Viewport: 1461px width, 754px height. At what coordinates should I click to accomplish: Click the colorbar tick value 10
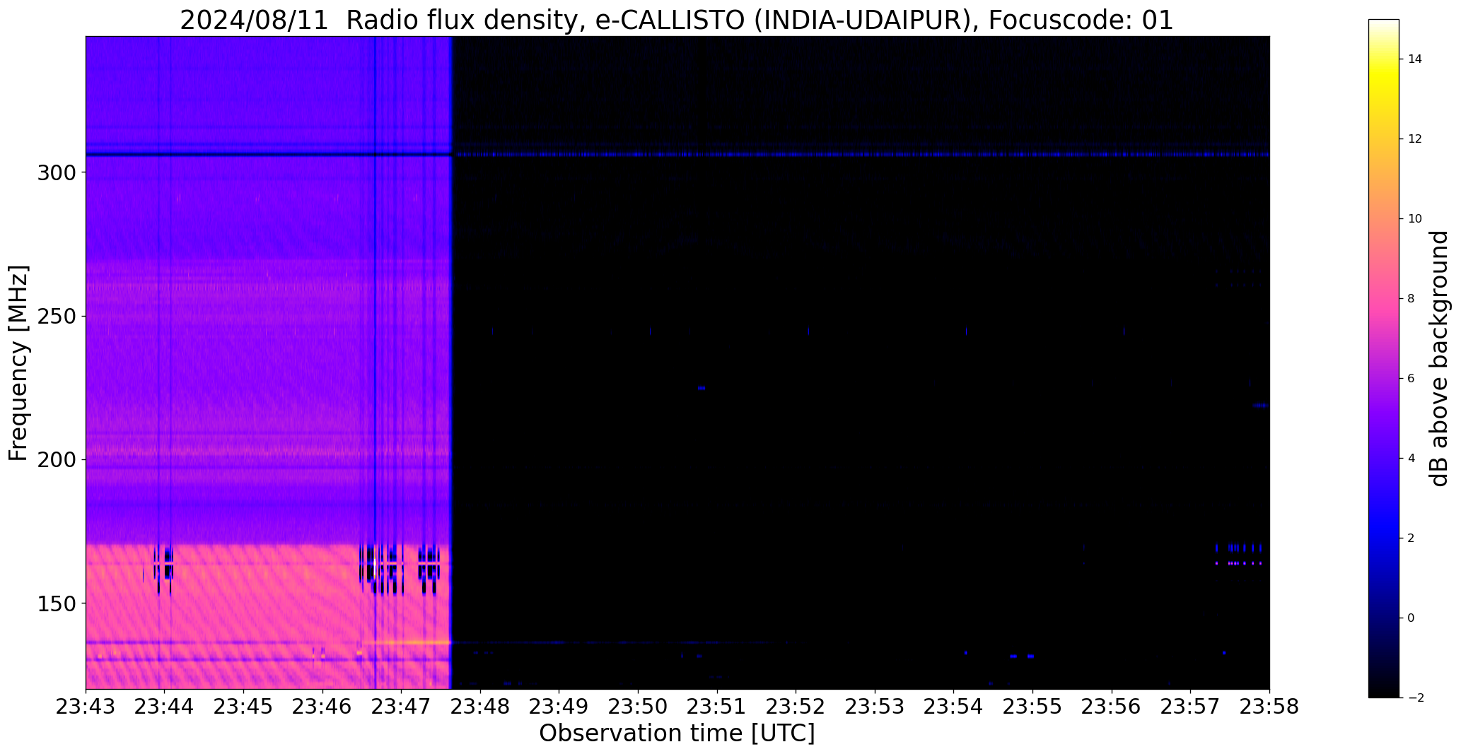click(1415, 218)
